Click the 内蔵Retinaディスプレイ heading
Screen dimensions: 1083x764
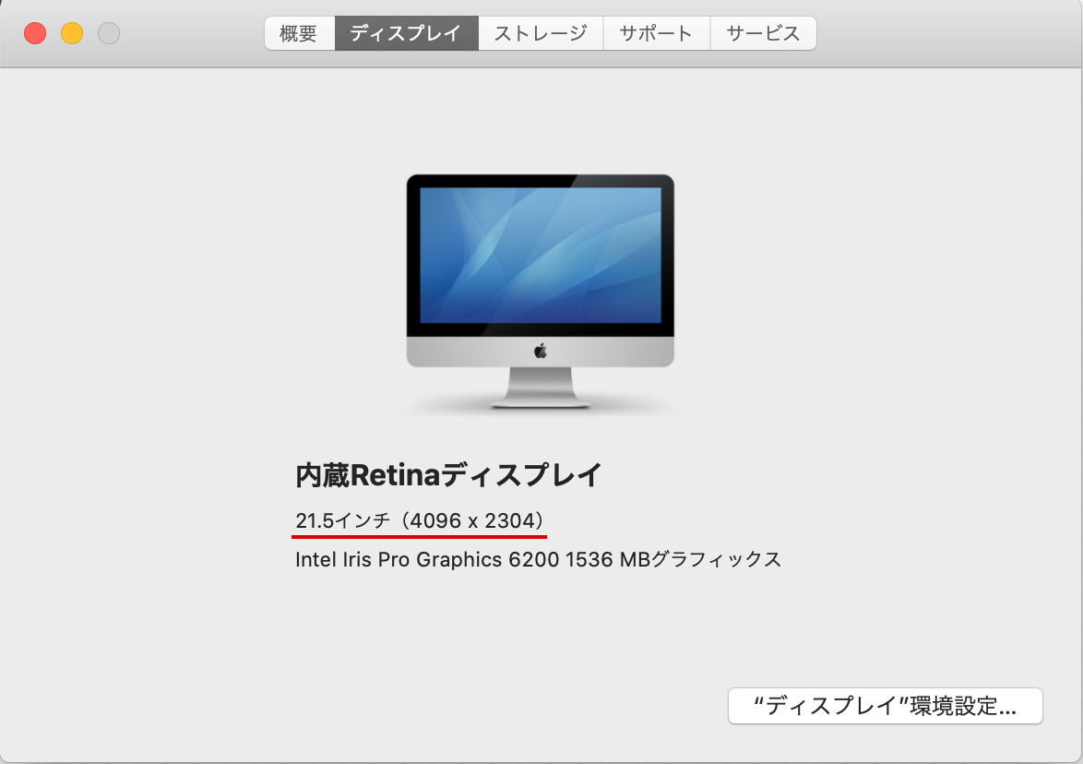pos(448,475)
